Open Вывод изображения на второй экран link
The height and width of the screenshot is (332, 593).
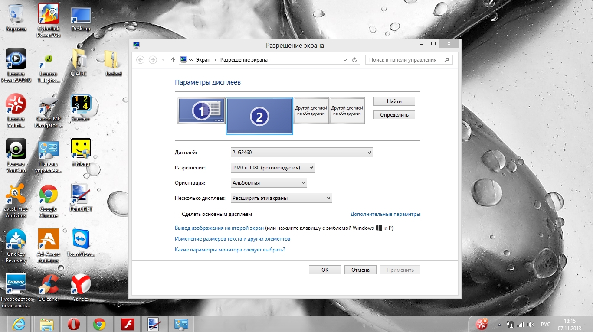[219, 228]
